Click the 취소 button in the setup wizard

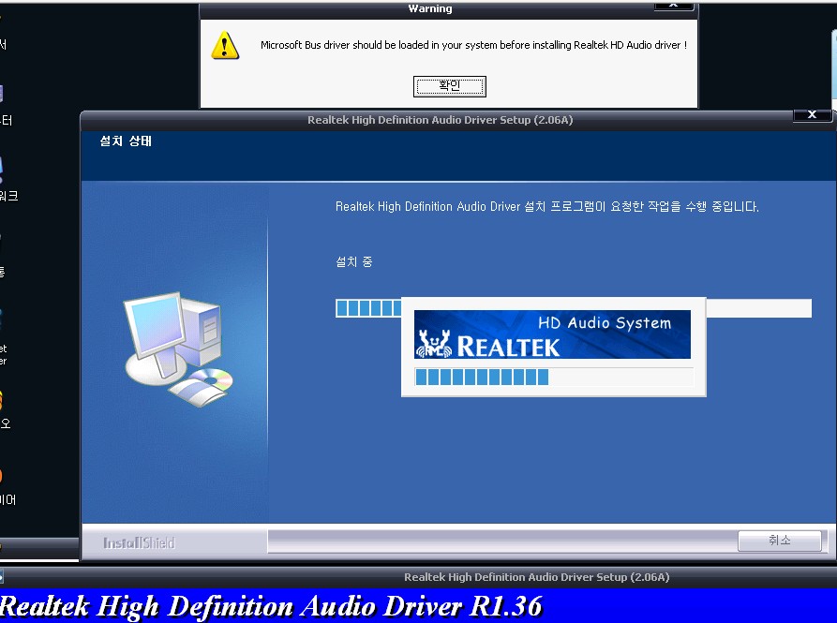click(x=779, y=541)
